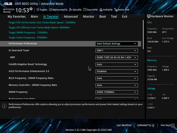The width and height of the screenshot is (177, 133).
Task: Click the +12V reading 12.096 V
Action: coord(151,98)
